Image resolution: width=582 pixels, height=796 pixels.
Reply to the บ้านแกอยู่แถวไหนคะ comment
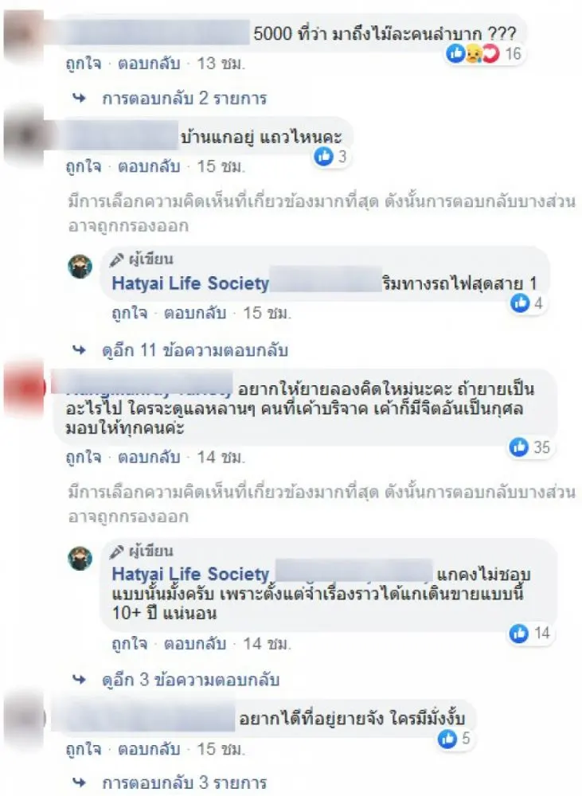pos(149,166)
